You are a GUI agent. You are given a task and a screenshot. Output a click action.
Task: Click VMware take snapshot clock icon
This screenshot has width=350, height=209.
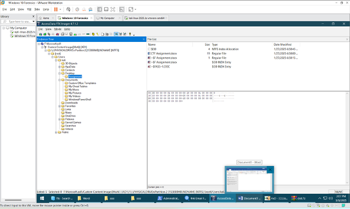77,9
